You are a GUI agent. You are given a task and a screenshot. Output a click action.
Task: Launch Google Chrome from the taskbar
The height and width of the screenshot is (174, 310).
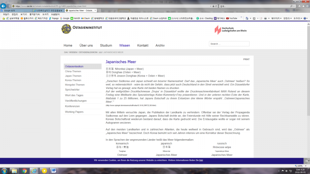[x=24, y=170]
